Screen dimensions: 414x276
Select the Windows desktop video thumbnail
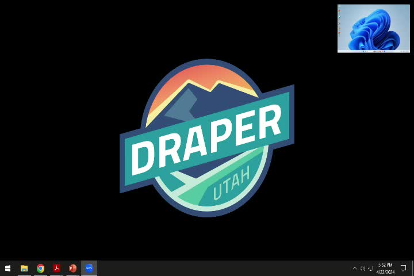tap(374, 29)
